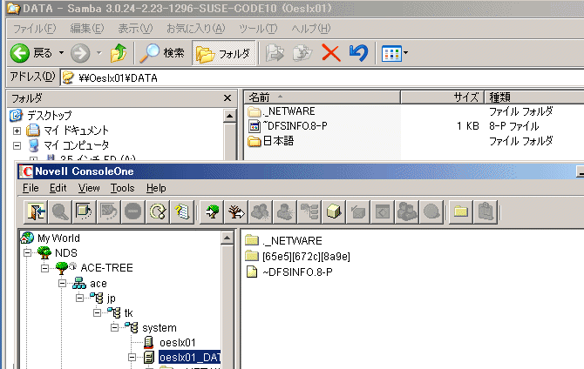Click the 検索 search button in Explorer

[161, 53]
